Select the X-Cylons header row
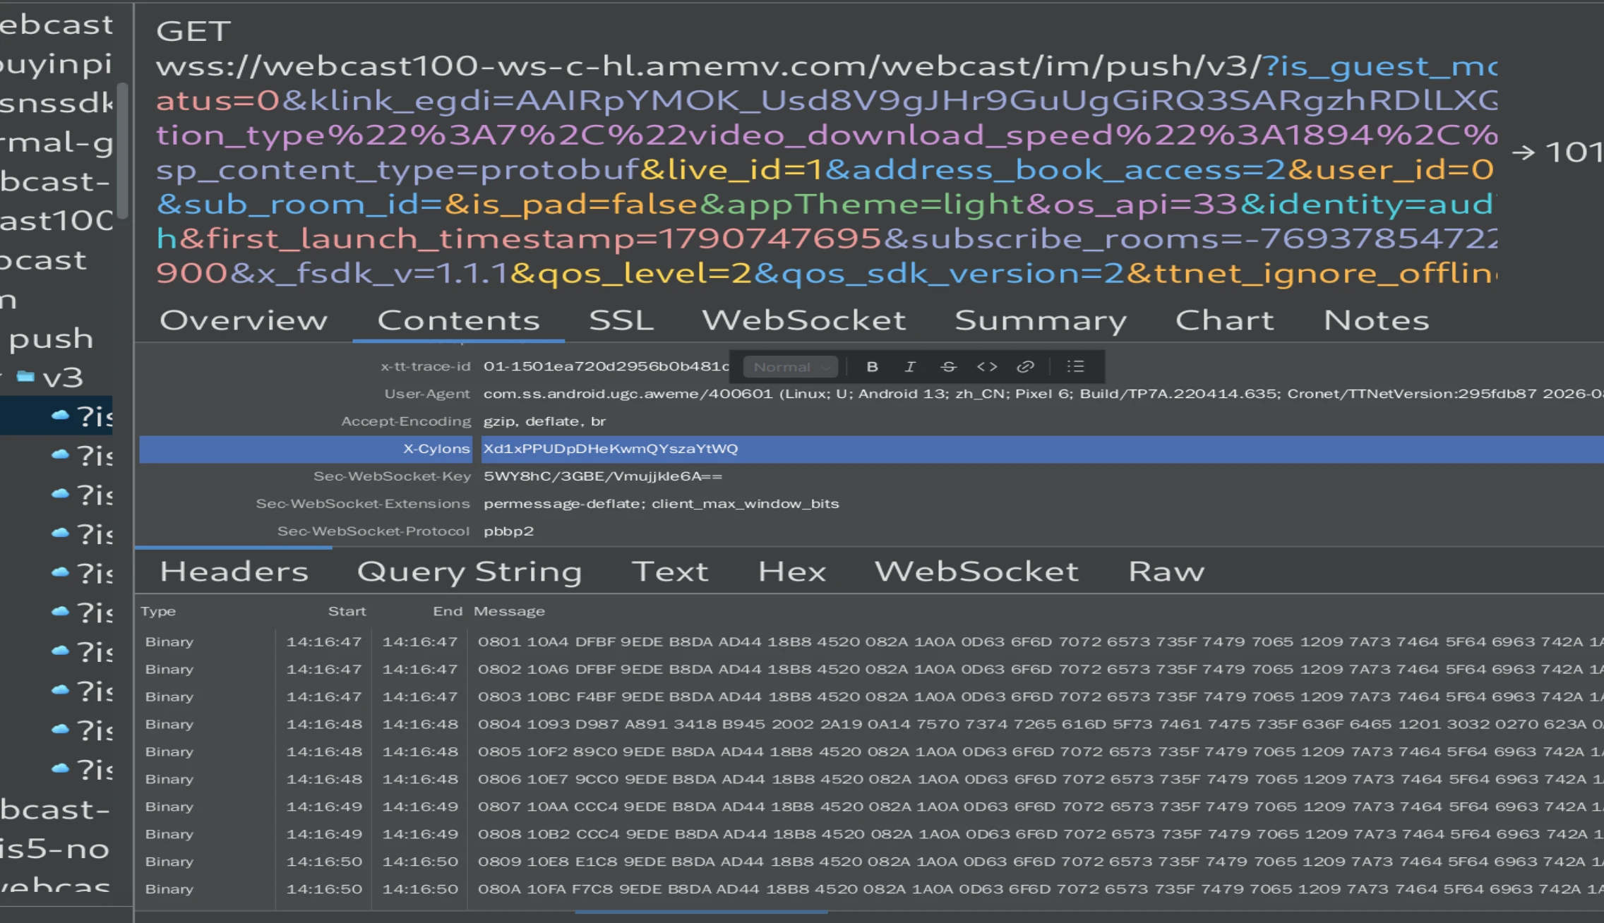 pyautogui.click(x=871, y=449)
